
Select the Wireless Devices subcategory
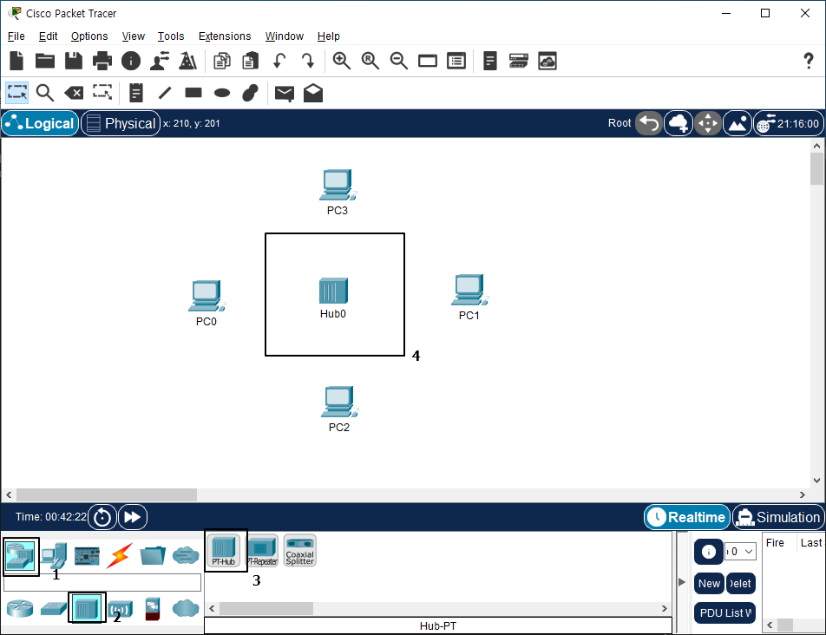pos(120,609)
